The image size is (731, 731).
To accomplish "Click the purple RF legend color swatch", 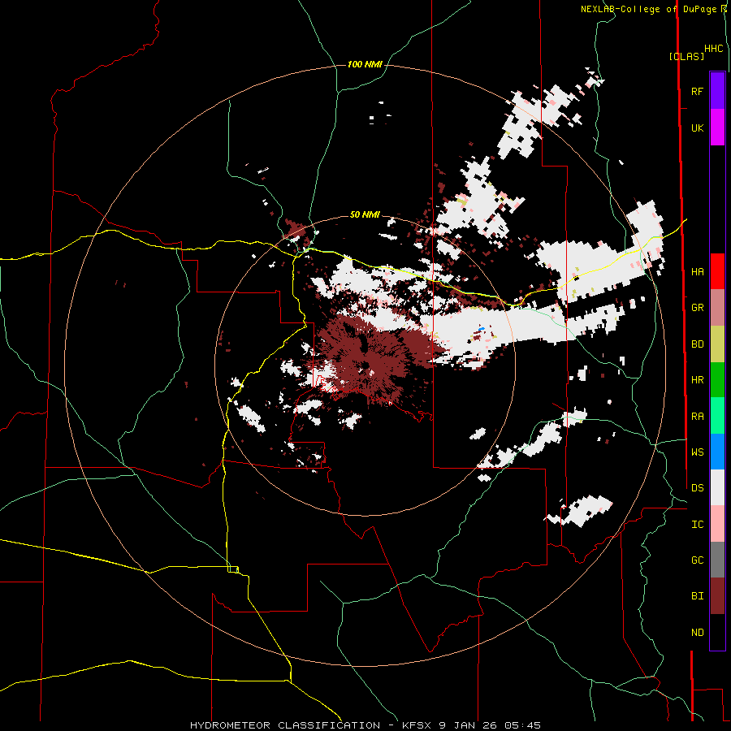I will (x=717, y=91).
